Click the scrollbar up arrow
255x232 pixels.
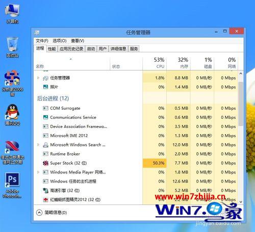[x=241, y=73]
